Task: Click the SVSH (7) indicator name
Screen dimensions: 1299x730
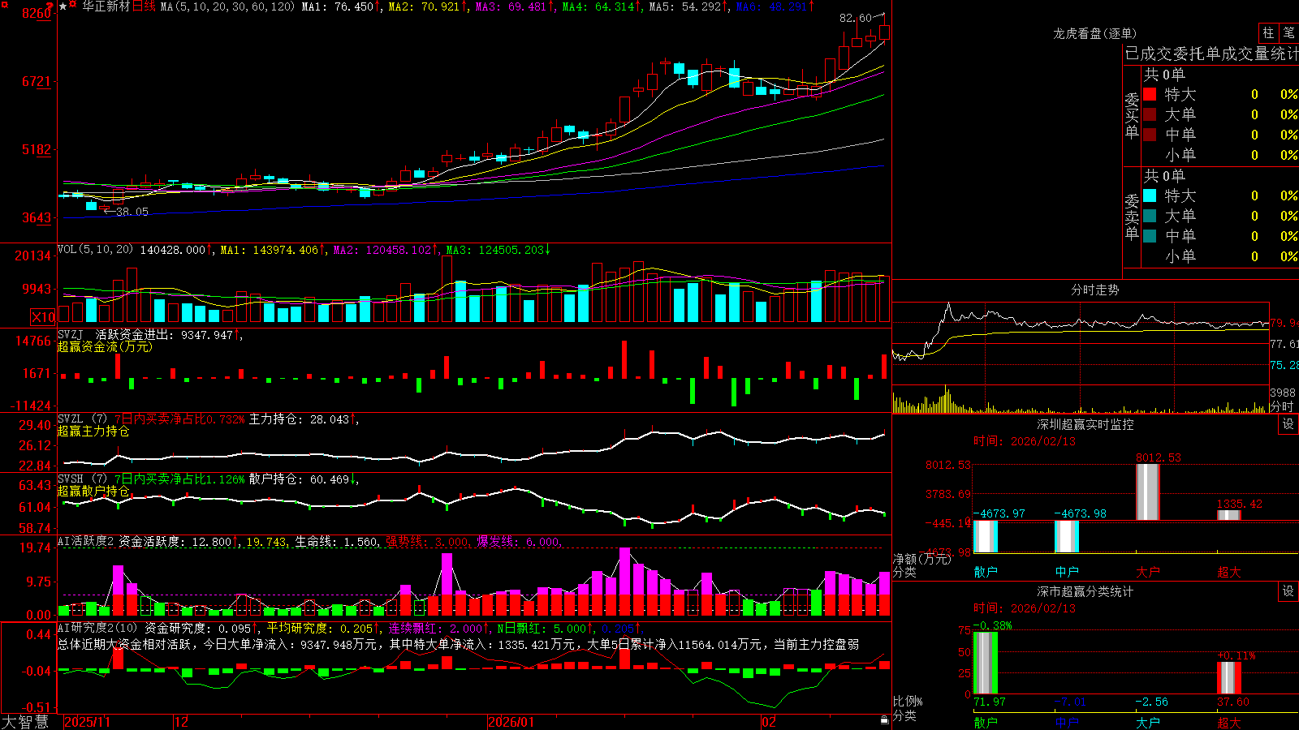Action: [82, 479]
